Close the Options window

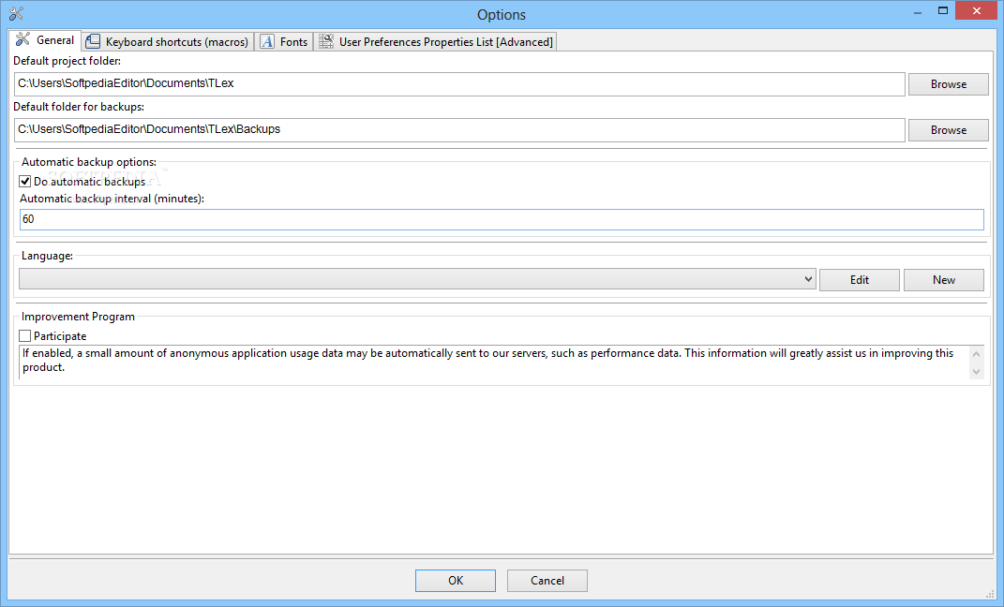[977, 11]
